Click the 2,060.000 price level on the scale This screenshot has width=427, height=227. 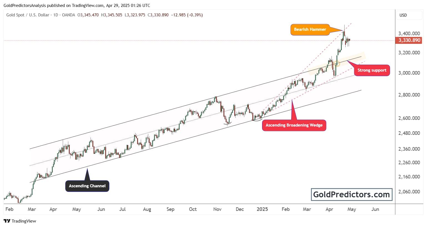(x=409, y=191)
